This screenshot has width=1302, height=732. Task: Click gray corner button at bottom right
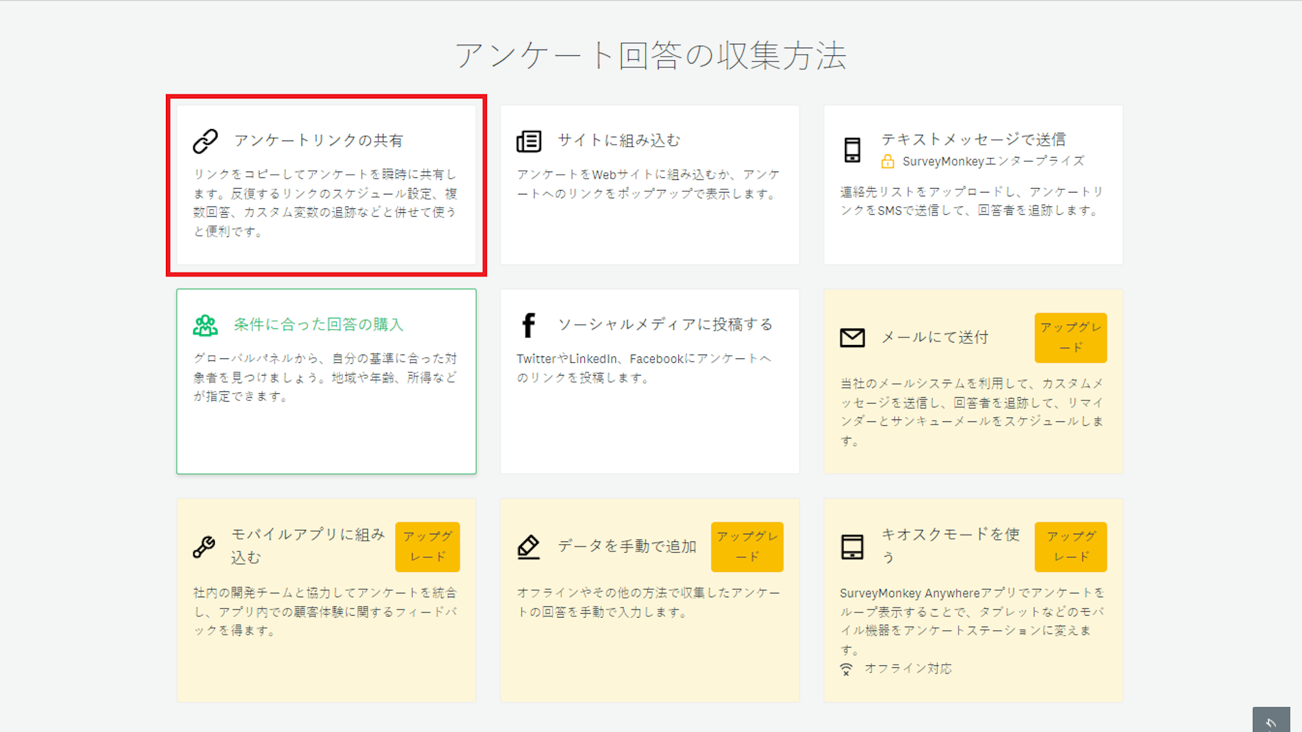(1271, 721)
